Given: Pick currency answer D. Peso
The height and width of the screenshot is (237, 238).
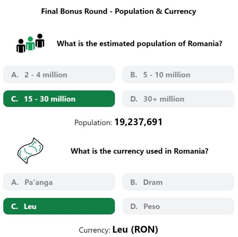Looking at the screenshot, I should [x=178, y=206].
